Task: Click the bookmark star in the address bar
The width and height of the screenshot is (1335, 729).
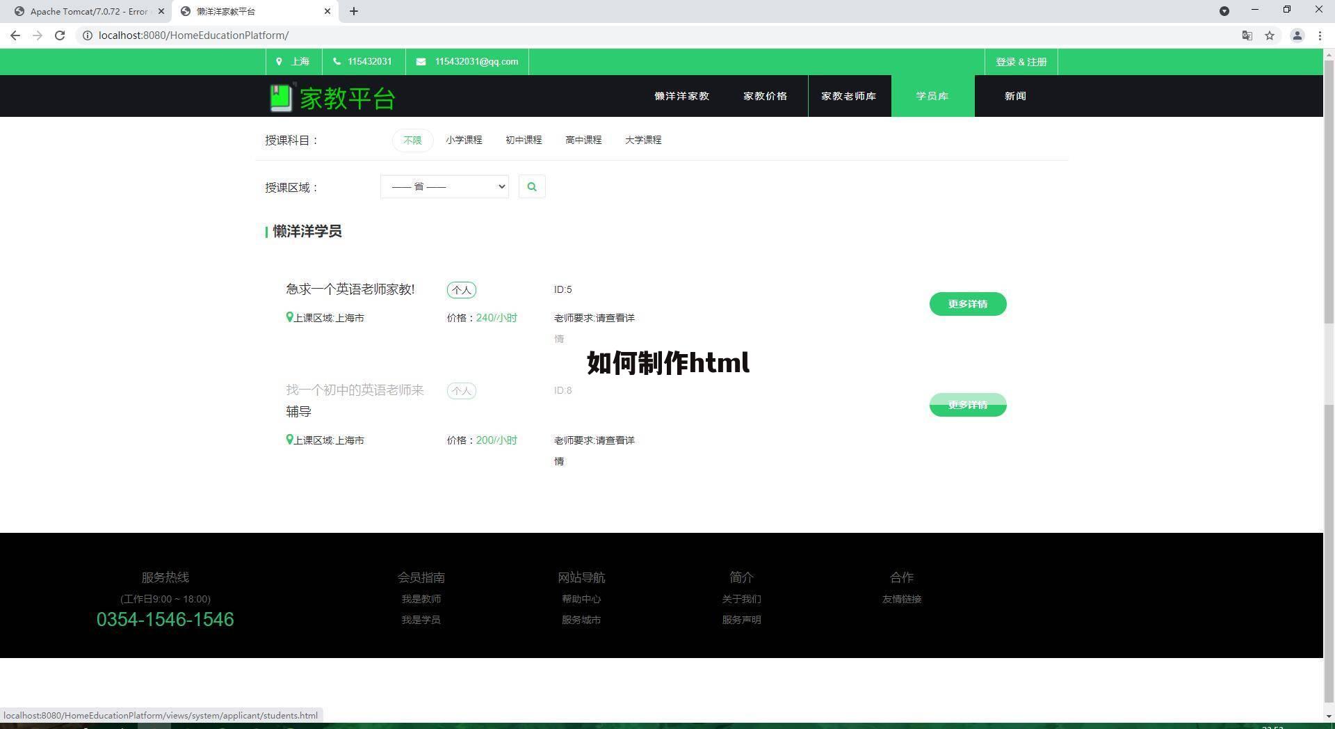Action: [1270, 35]
